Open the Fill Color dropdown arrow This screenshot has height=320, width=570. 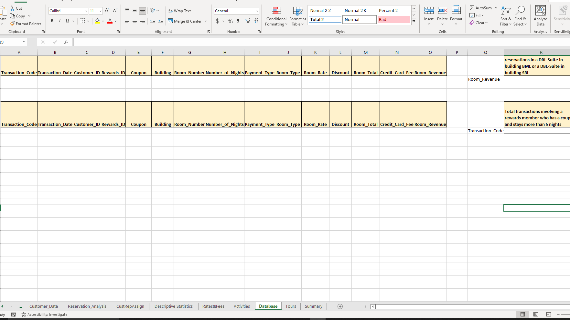click(x=103, y=21)
